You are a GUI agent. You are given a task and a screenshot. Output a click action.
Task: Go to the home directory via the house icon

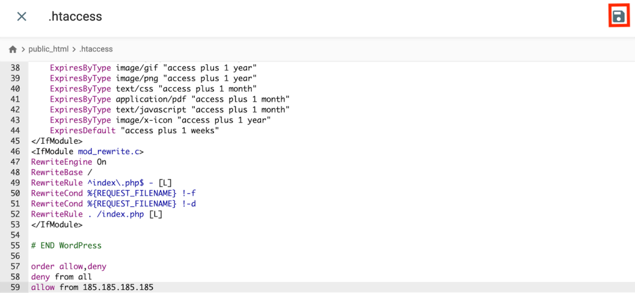pyautogui.click(x=12, y=49)
